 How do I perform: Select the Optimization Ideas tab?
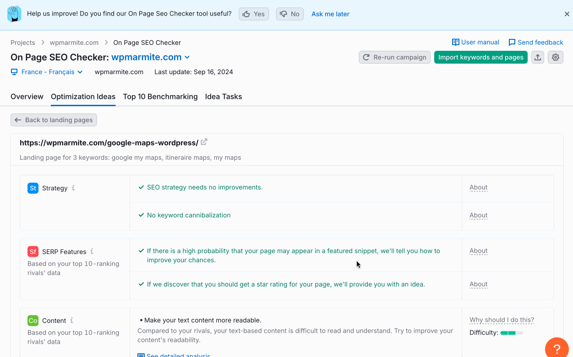pos(83,97)
